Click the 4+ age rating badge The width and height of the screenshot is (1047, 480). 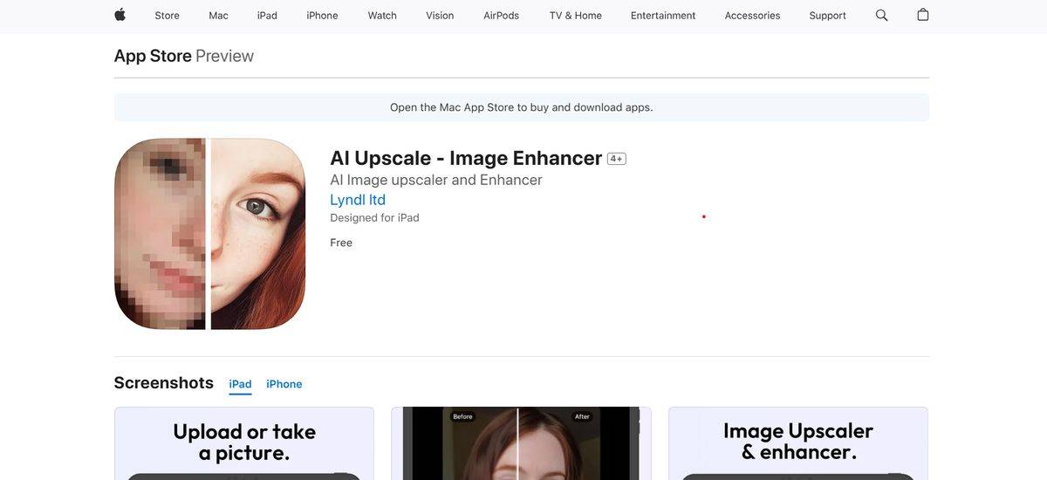617,159
